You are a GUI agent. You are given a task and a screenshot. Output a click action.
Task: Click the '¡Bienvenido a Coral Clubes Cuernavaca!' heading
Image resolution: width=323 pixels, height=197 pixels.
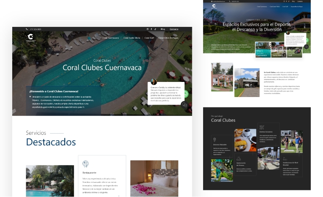pyautogui.click(x=54, y=91)
